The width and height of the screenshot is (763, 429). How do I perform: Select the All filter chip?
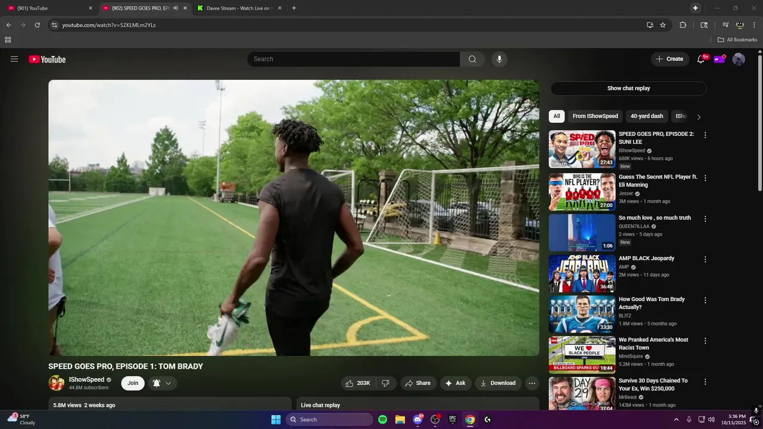[557, 116]
